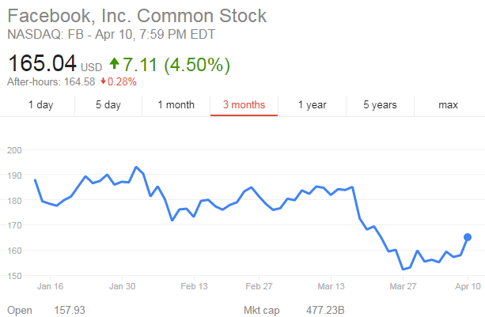Click the blue endpoint dot on chart

[x=468, y=237]
